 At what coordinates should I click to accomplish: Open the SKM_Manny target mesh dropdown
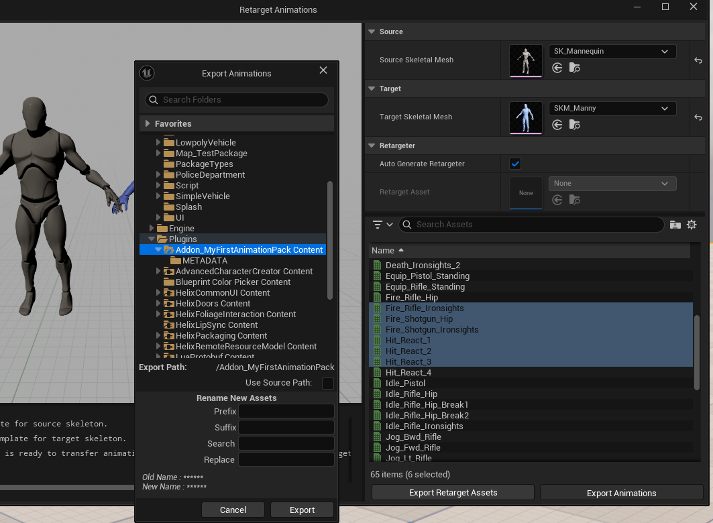(612, 109)
